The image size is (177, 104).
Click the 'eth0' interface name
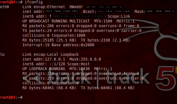point(4,7)
